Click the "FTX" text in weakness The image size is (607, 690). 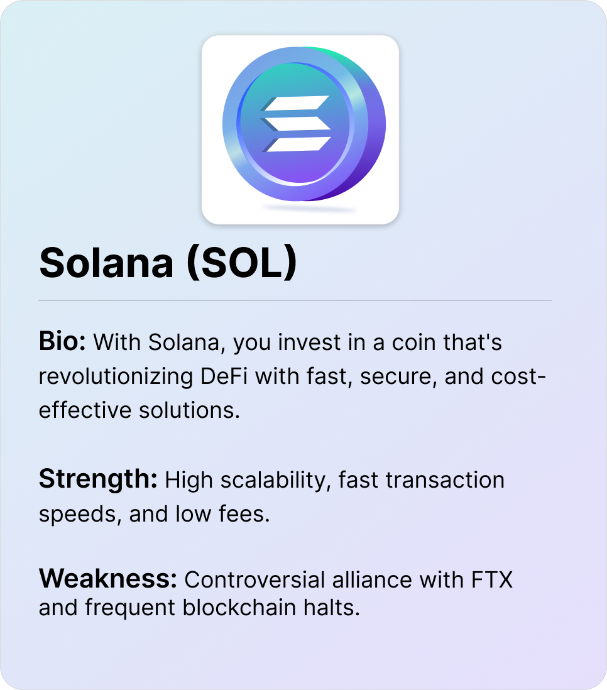point(491,579)
